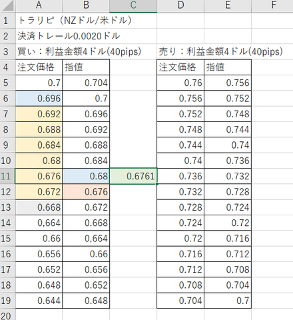Select cell A16 with value 0.656
This screenshot has width=293, height=320.
coord(39,254)
